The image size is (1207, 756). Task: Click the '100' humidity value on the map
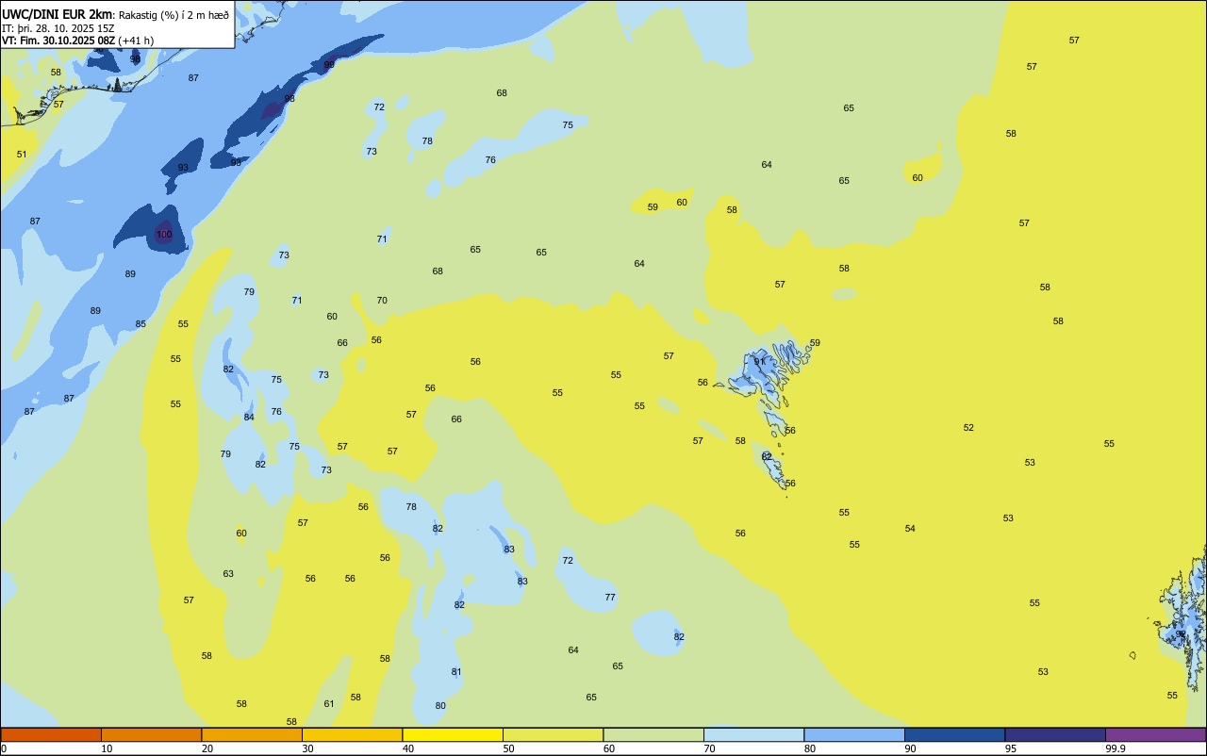164,235
